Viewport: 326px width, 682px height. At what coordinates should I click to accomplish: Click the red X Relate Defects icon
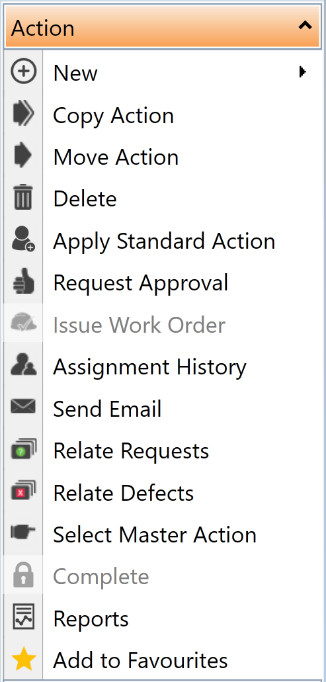click(x=23, y=492)
